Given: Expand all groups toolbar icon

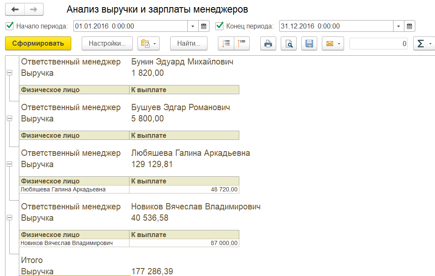Looking at the screenshot, I should [x=226, y=43].
